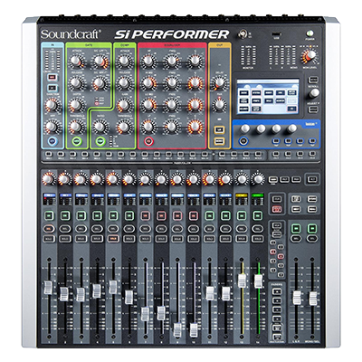
Task: Click the channel 9 fader cap
Action: 177,330
